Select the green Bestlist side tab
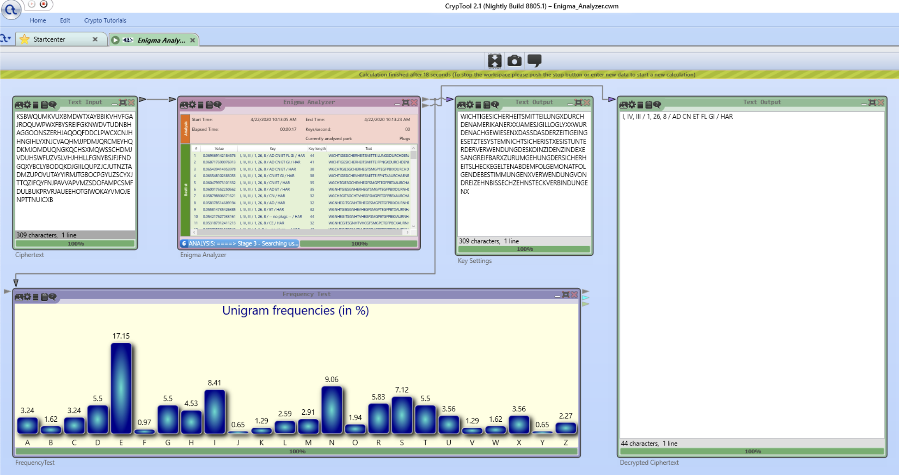Screen dimensions: 899x475 (x=185, y=190)
